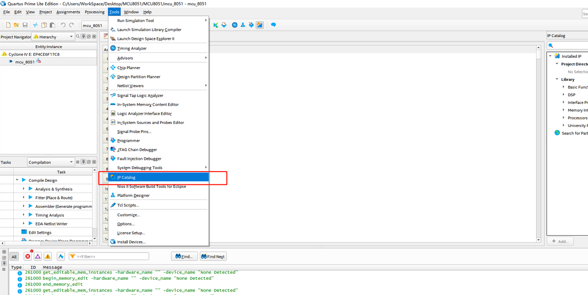Show All messages filter button
Screen dimensions: 588x295
coord(14,256)
